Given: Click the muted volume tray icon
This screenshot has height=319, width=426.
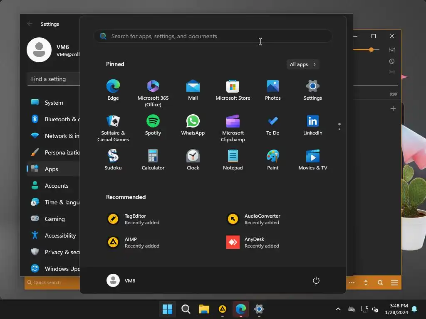Looking at the screenshot, I should pyautogui.click(x=375, y=309).
